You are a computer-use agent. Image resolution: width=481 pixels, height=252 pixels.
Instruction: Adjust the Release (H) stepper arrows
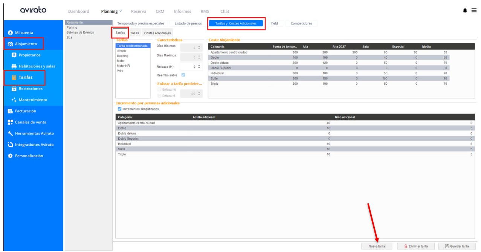(200, 67)
